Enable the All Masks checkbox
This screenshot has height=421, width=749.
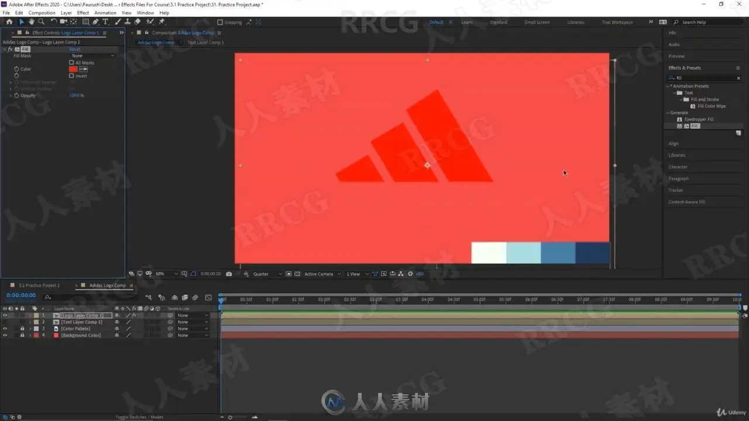[71, 63]
